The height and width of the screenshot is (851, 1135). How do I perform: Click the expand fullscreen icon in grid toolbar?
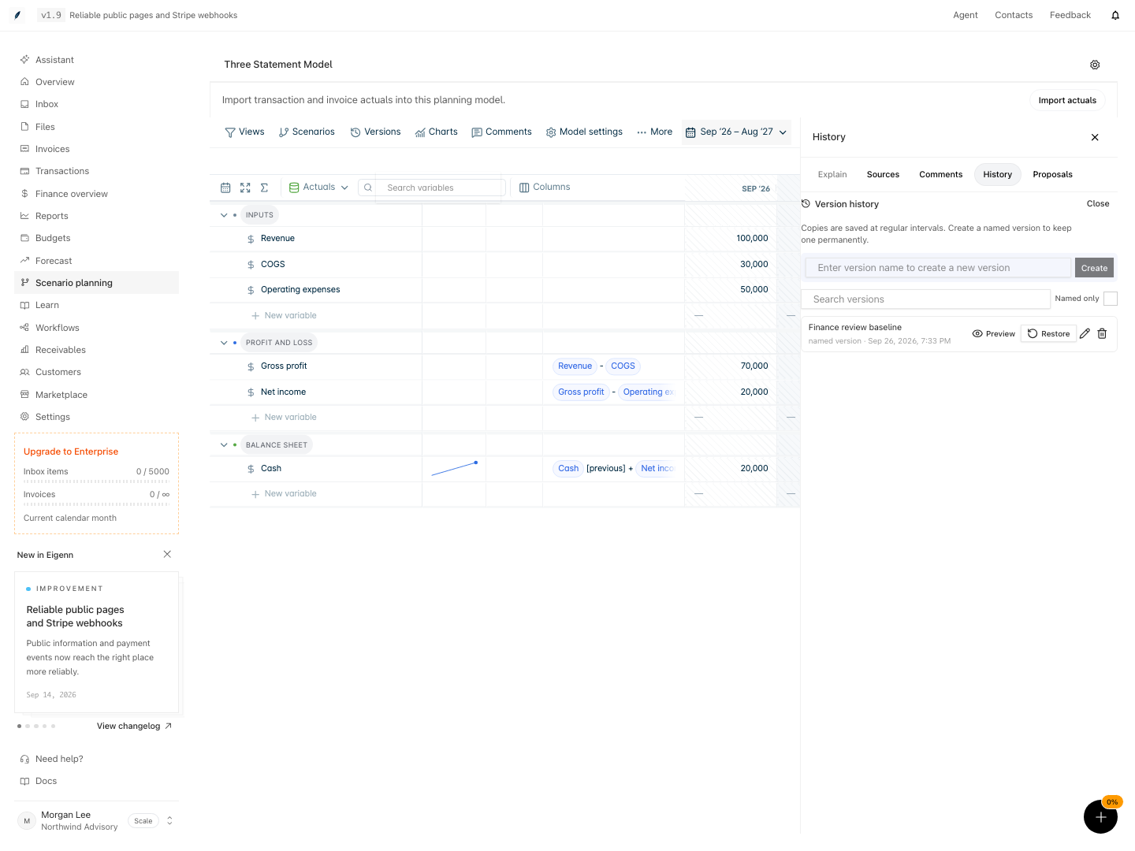245,188
